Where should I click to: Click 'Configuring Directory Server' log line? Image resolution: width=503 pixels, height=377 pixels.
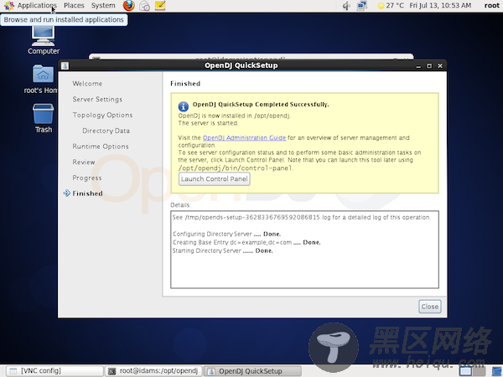[227, 234]
